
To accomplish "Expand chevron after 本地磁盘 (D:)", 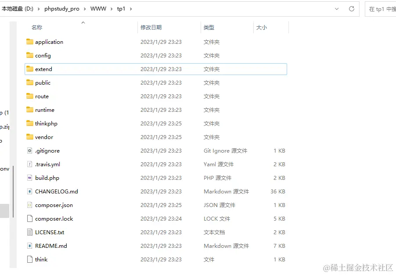I will pyautogui.click(x=39, y=9).
